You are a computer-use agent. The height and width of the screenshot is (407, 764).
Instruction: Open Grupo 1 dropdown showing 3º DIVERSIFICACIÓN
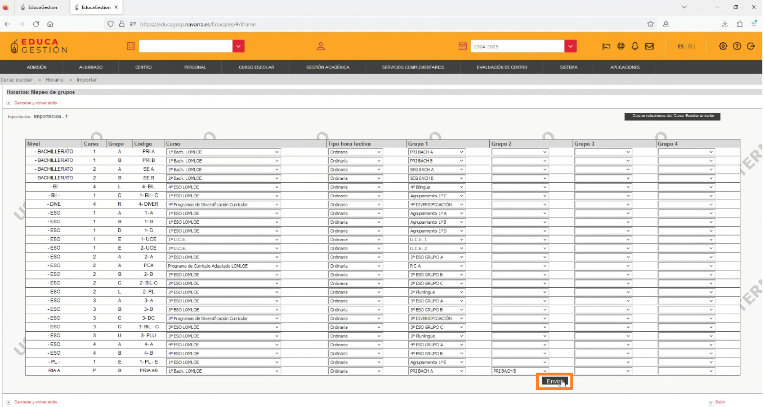click(x=437, y=318)
